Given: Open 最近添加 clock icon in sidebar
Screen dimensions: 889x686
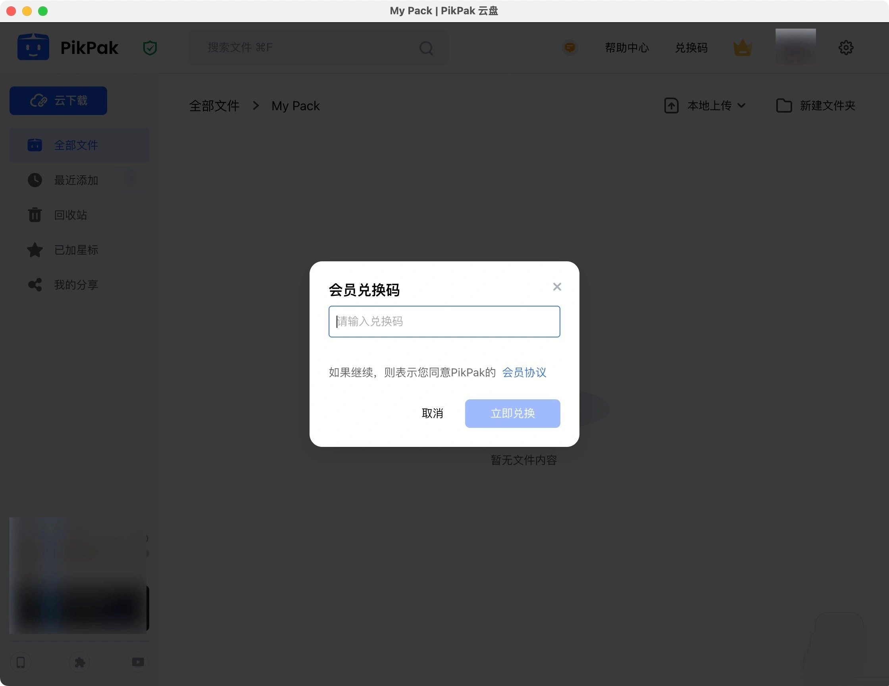Looking at the screenshot, I should pos(35,180).
